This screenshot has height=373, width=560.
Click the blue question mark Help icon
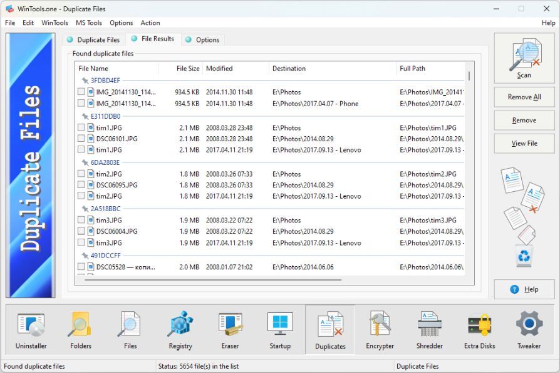coord(514,289)
